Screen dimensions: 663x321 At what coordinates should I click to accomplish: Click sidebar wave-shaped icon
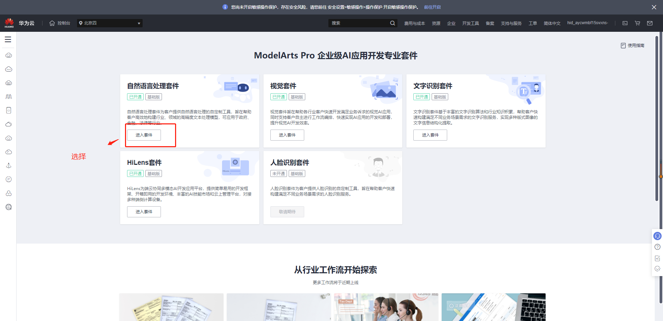(x=9, y=97)
